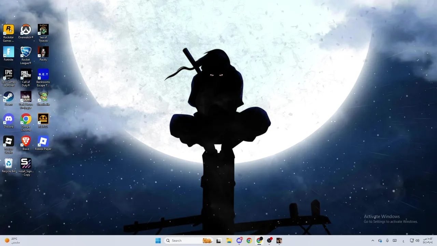Select the Recycle Bin icon
The height and width of the screenshot is (246, 437).
[9, 165]
